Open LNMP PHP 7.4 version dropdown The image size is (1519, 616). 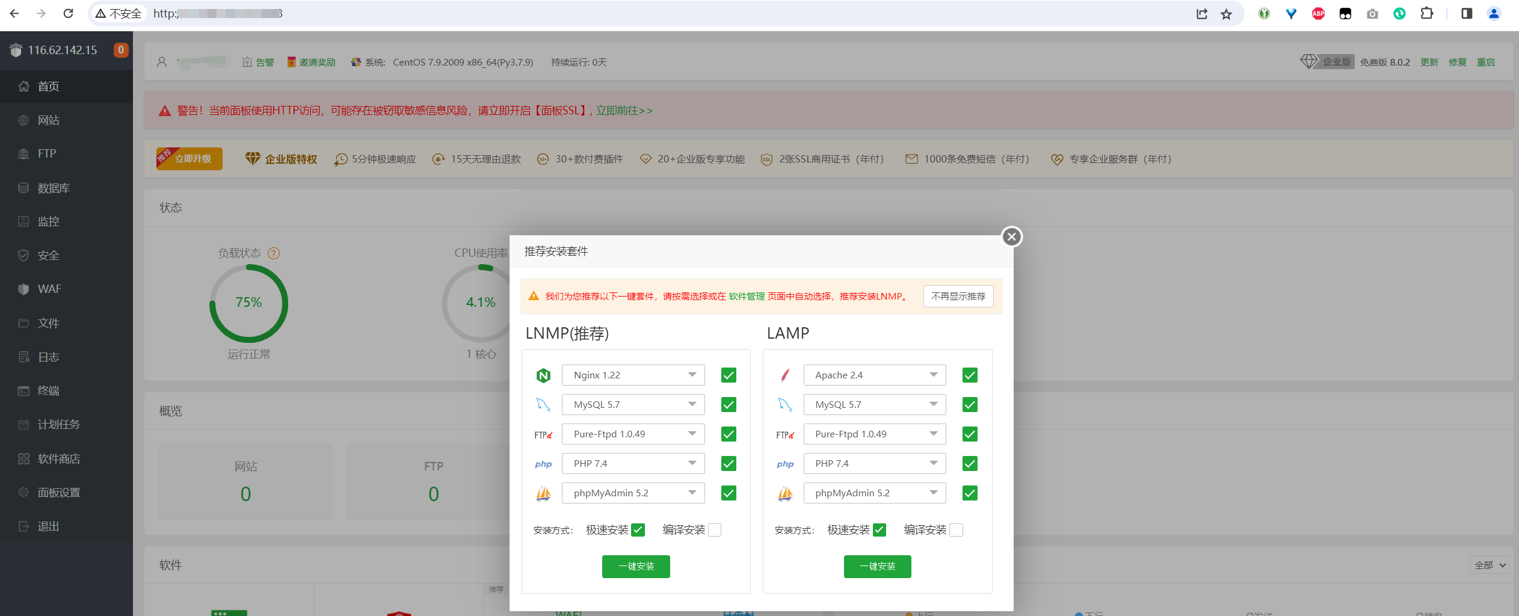pos(633,464)
